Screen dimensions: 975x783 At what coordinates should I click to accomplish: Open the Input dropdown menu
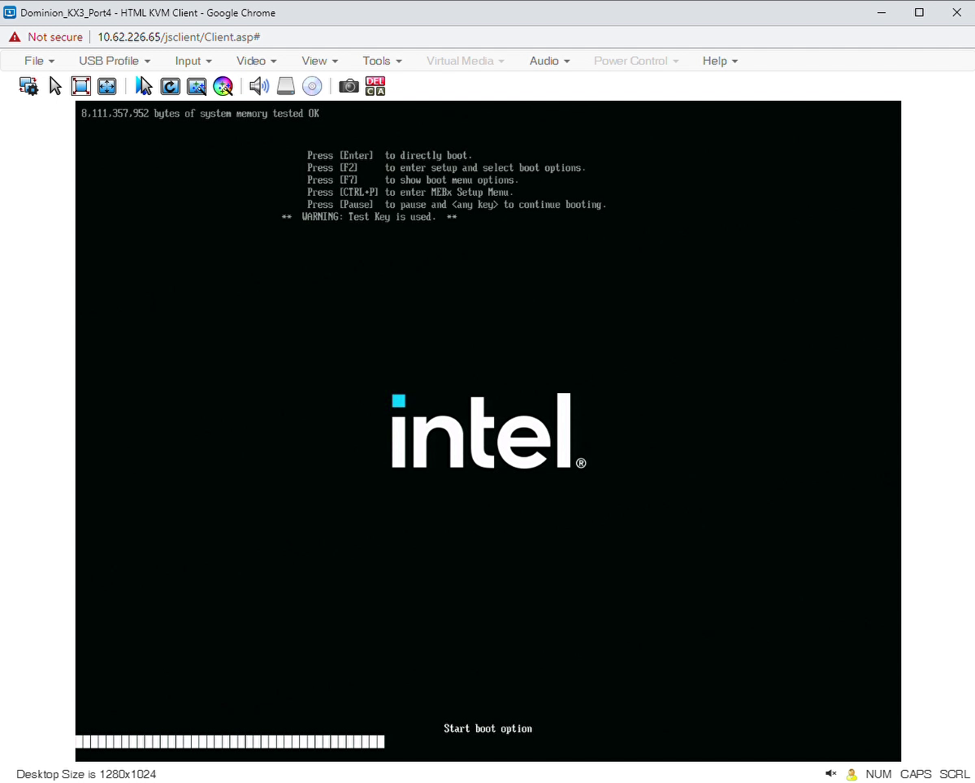coord(193,61)
